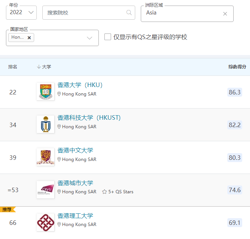Click the 5+ QS Stars rating icon
The height and width of the screenshot is (239, 250).
point(104,192)
